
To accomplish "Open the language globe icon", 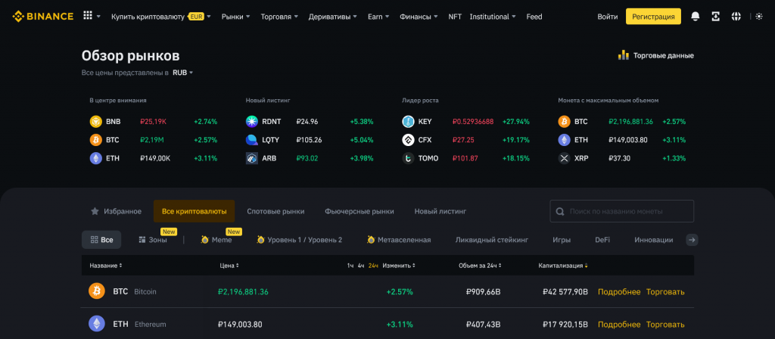I will tap(736, 17).
